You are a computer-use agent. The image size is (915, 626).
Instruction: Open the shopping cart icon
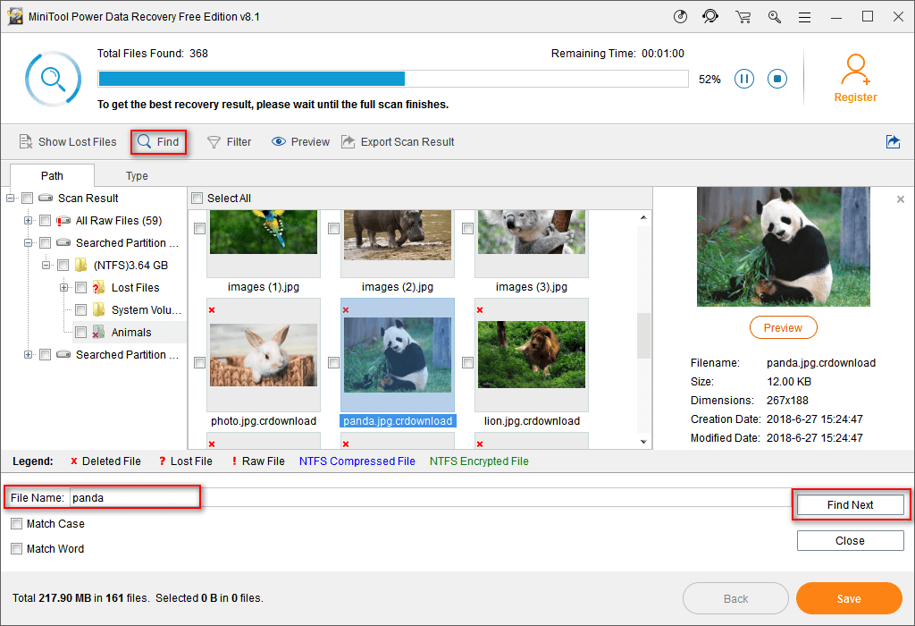tap(743, 17)
